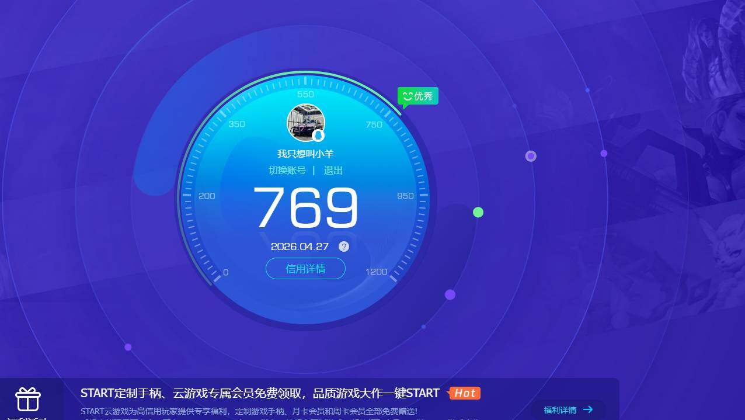Screen dimensions: 745x420
Task: Click the orange Hot tag
Action: point(464,393)
